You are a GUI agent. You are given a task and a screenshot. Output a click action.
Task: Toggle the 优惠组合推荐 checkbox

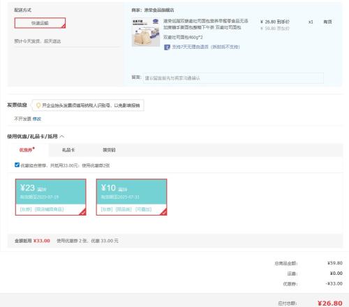pyautogui.click(x=17, y=165)
